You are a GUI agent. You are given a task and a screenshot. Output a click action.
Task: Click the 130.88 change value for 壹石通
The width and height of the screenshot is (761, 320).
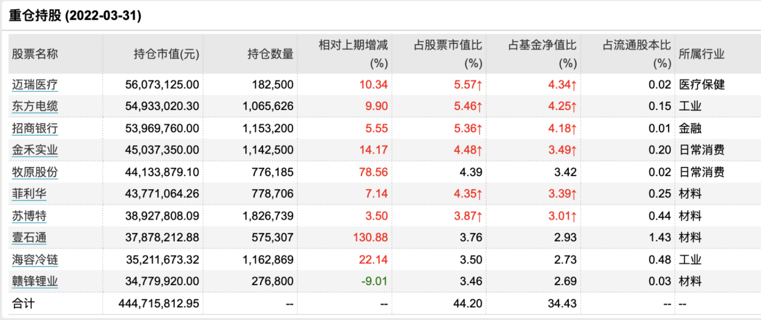pyautogui.click(x=370, y=238)
